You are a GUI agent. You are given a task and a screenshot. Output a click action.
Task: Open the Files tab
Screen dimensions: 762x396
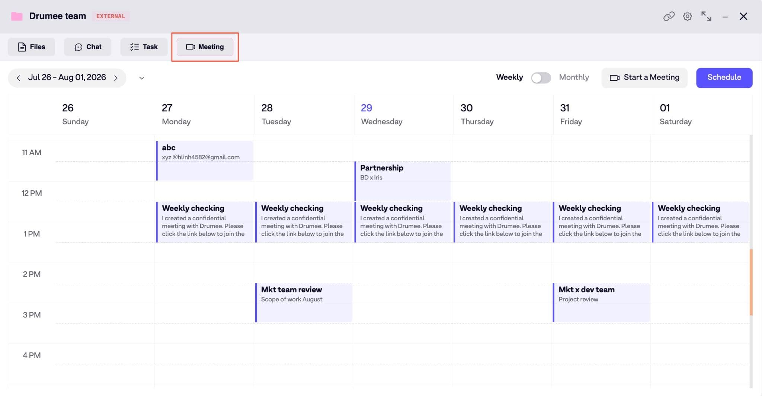pos(32,47)
